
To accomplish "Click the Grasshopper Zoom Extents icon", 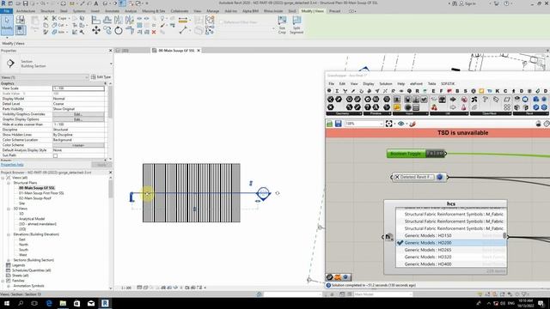I will click(x=389, y=124).
